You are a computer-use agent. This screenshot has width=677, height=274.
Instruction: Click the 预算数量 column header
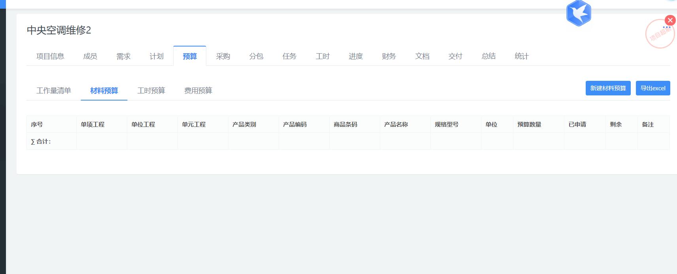[529, 125]
